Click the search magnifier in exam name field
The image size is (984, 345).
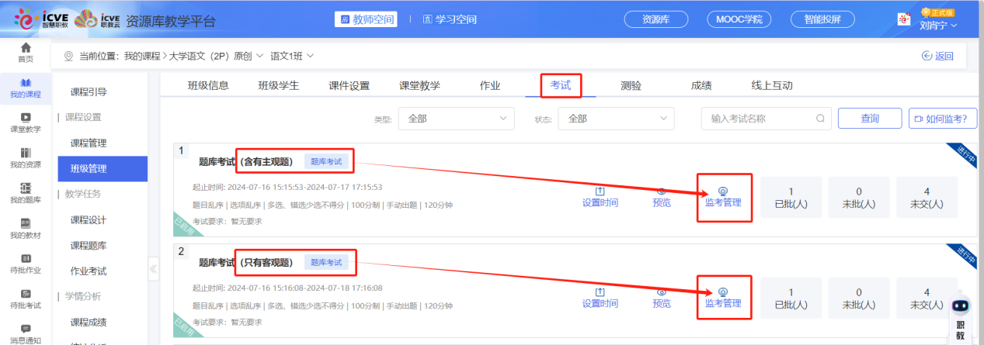coord(819,119)
